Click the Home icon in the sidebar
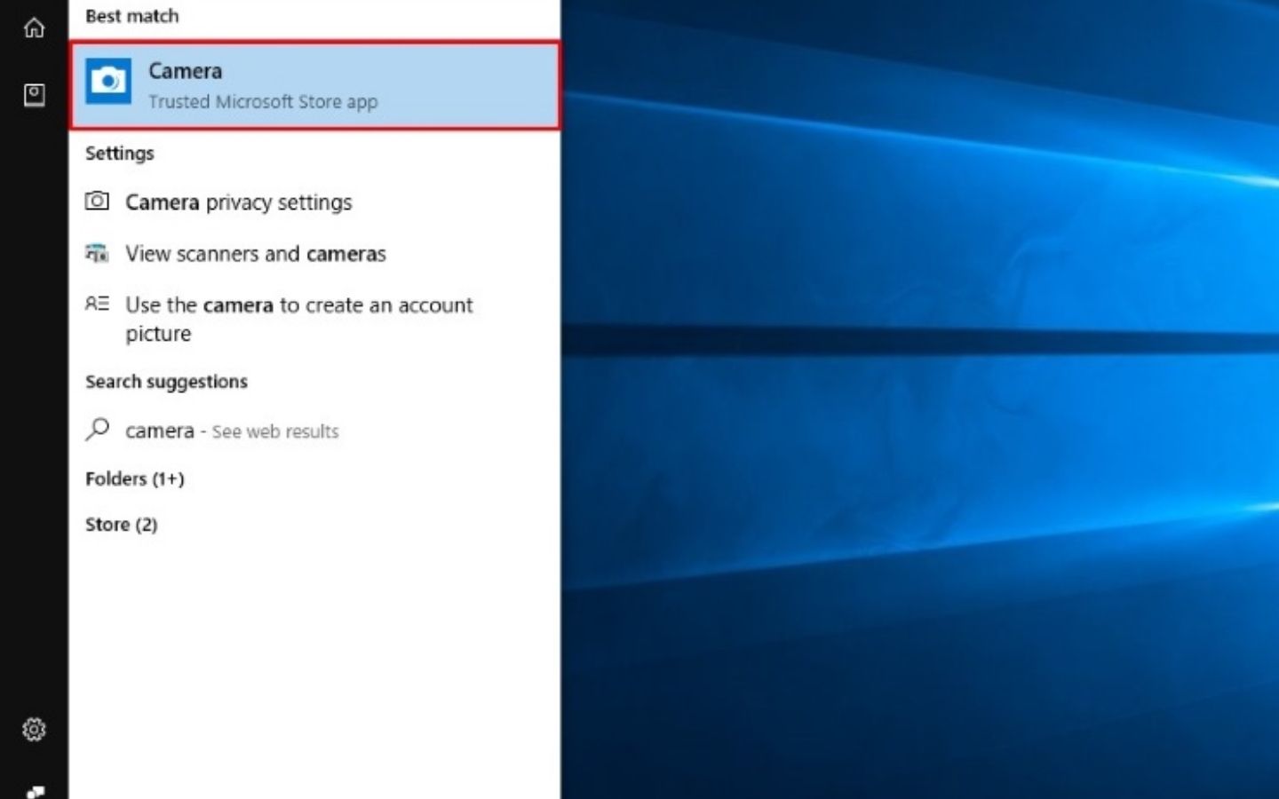Screen dimensions: 1279x799 click(x=34, y=28)
